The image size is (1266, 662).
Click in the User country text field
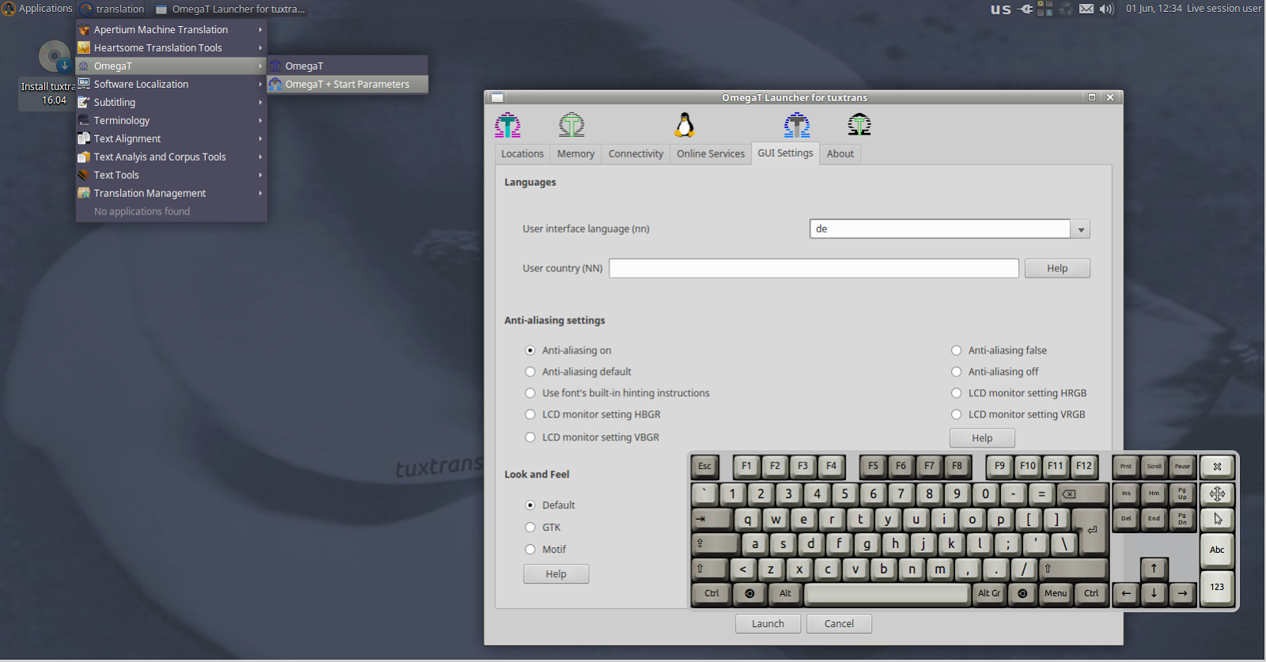[813, 269]
